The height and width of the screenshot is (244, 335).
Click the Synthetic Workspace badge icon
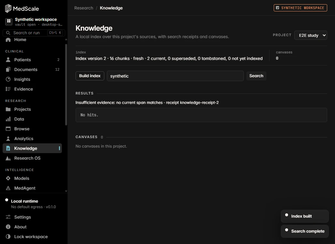pos(277,8)
